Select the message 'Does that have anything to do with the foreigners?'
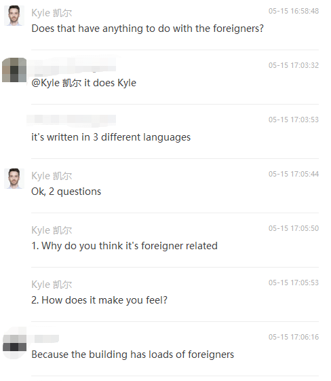Image resolution: width=331 pixels, height=381 pixels. tap(148, 29)
